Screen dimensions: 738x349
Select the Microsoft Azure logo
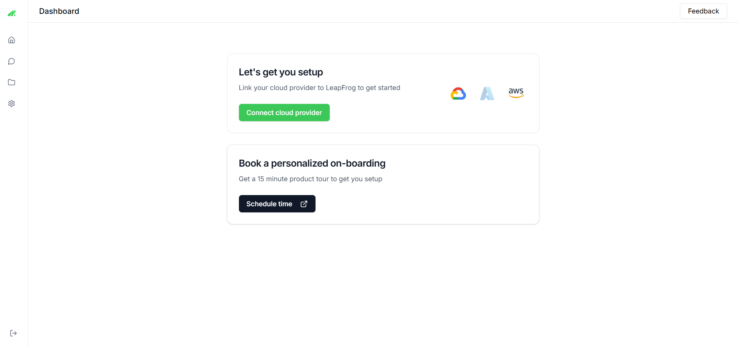coord(487,93)
